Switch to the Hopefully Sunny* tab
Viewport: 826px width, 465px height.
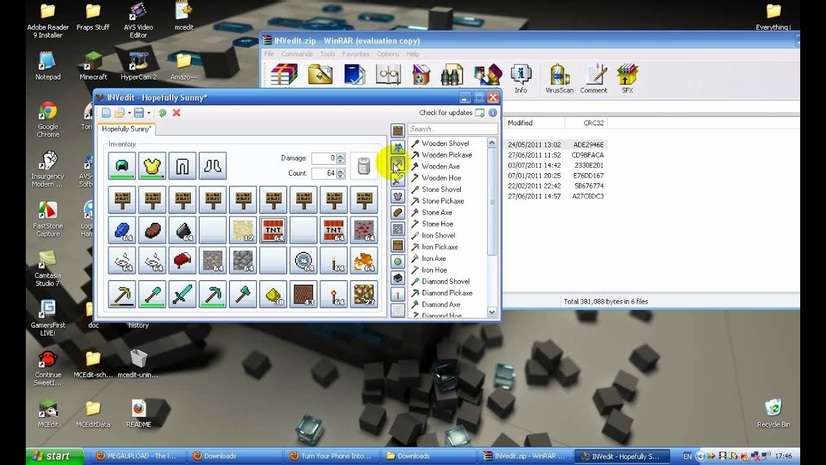coord(126,129)
